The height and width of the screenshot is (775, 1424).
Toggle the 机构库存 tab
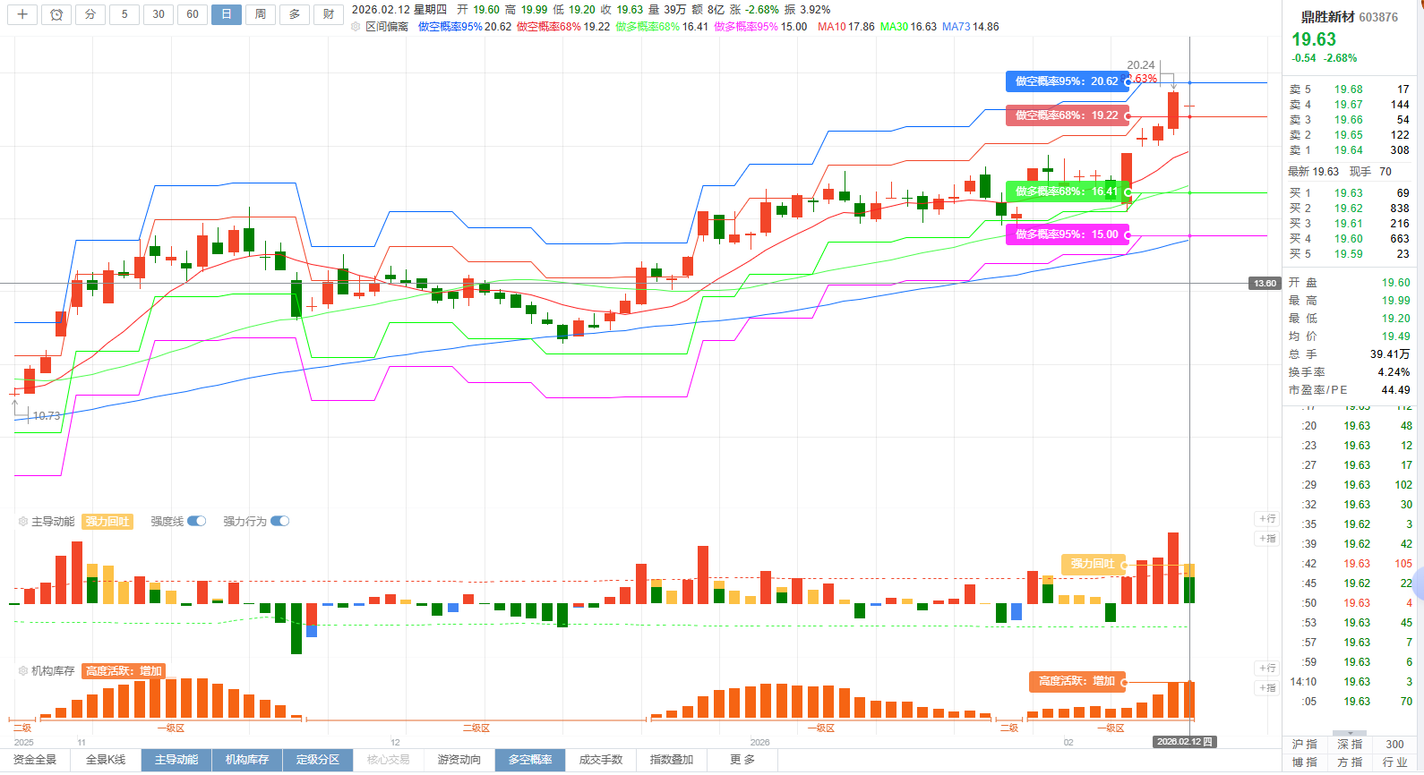click(247, 760)
